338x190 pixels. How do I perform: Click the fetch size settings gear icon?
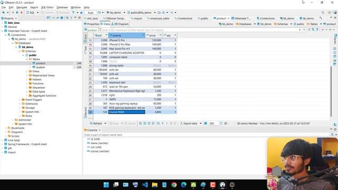pos(205,123)
